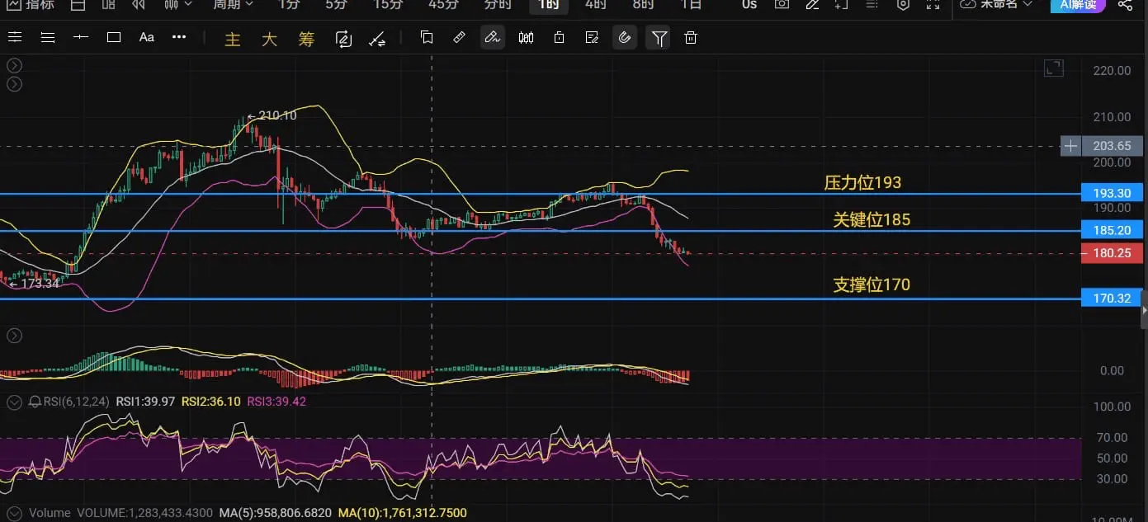
Task: Click the rewind replay icon
Action: tap(139, 4)
